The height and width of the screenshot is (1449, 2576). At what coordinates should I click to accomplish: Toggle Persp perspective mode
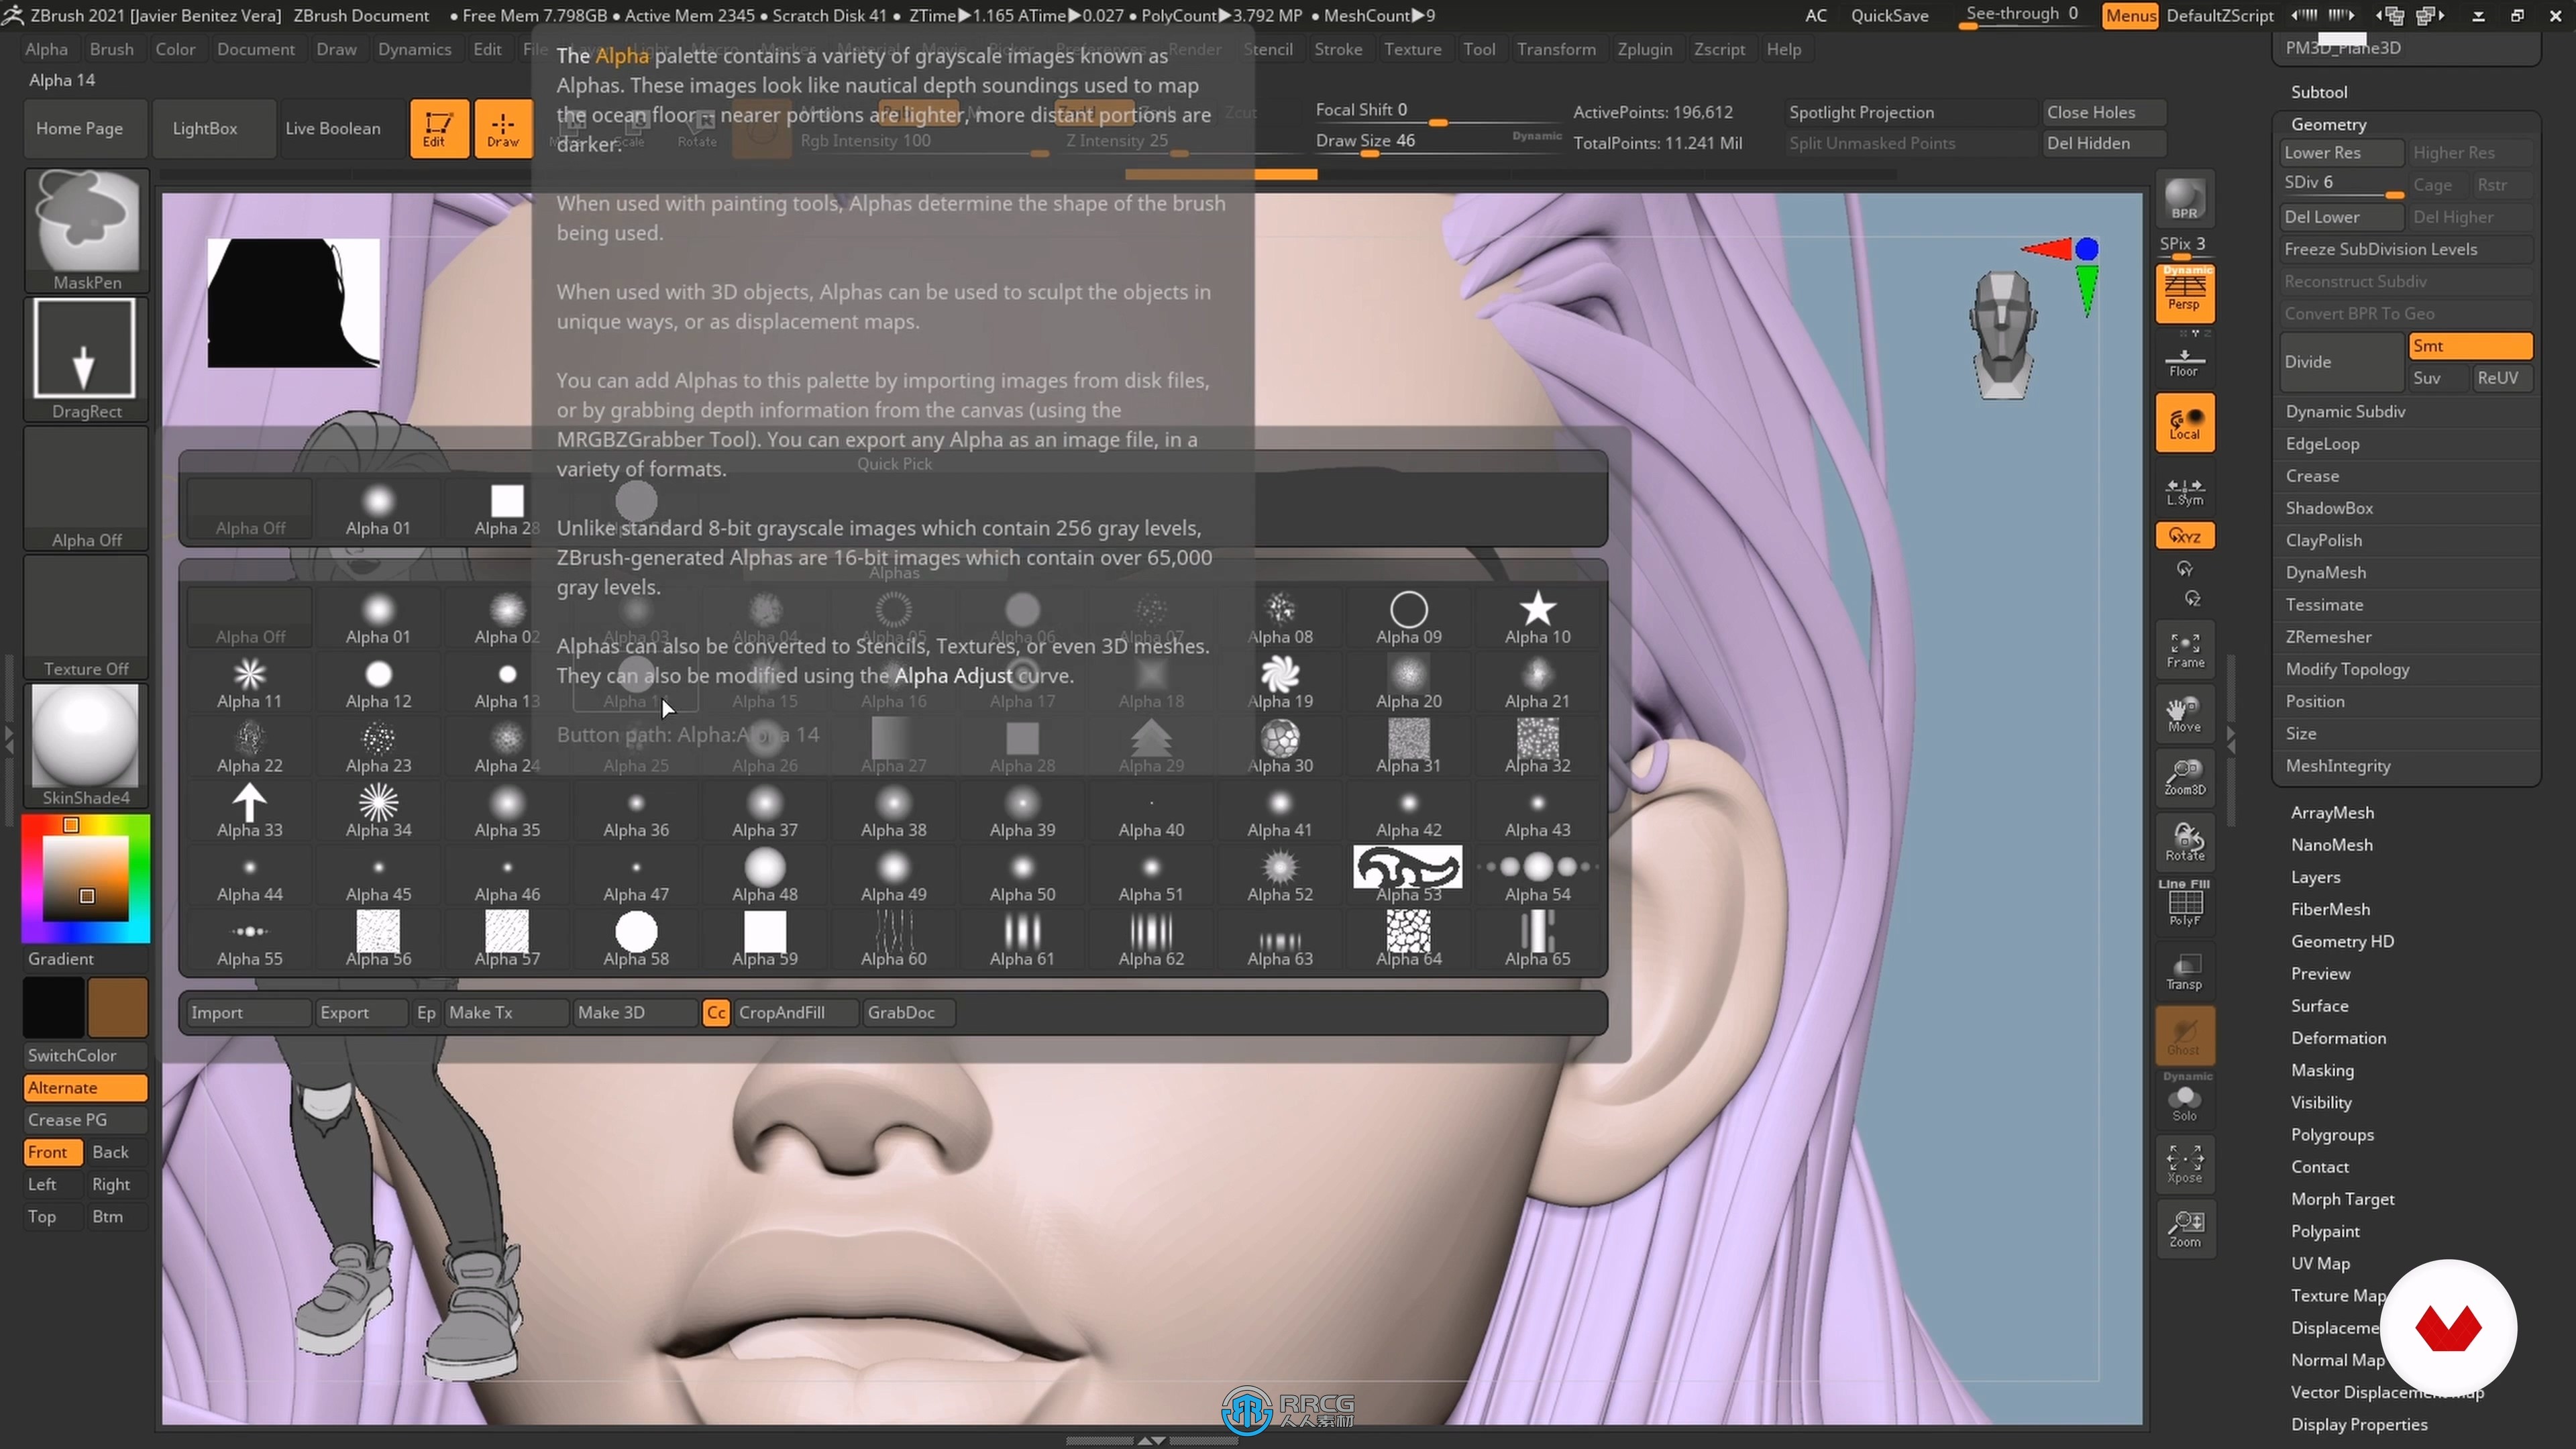[x=2185, y=293]
